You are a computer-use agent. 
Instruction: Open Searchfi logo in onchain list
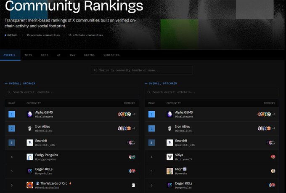(x=30, y=142)
